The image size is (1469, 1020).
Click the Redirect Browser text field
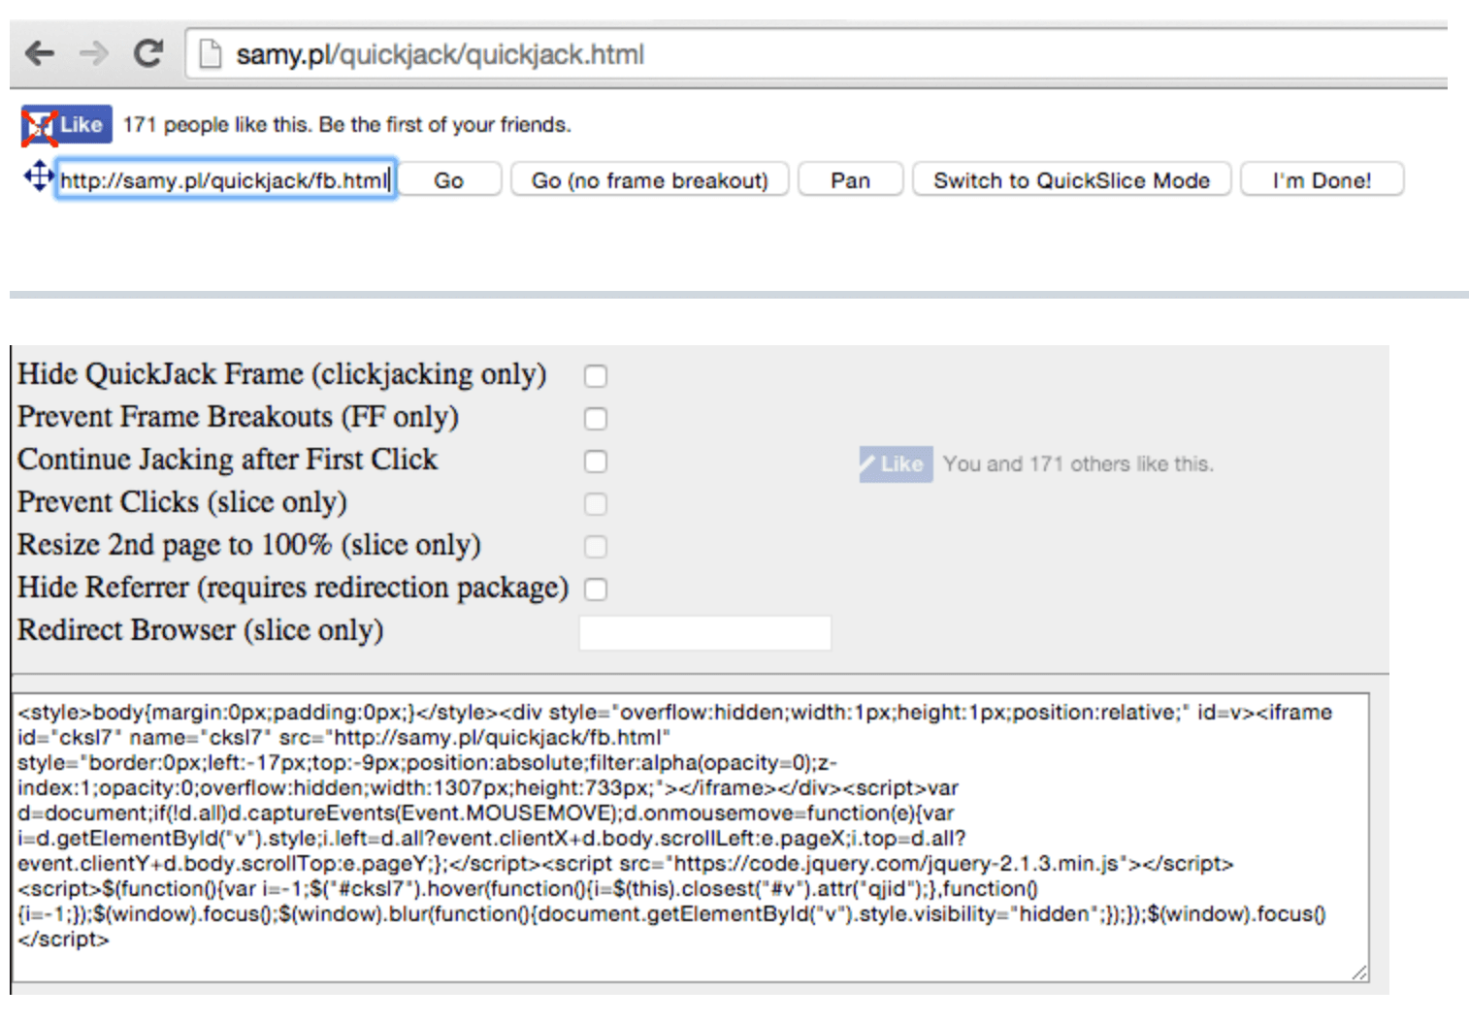[705, 632]
